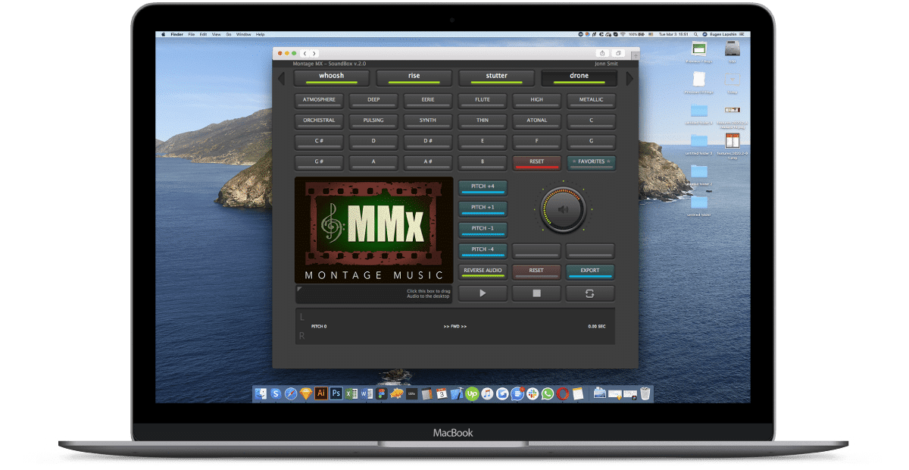Open Figma from the dock
This screenshot has width=909, height=470.
[382, 393]
